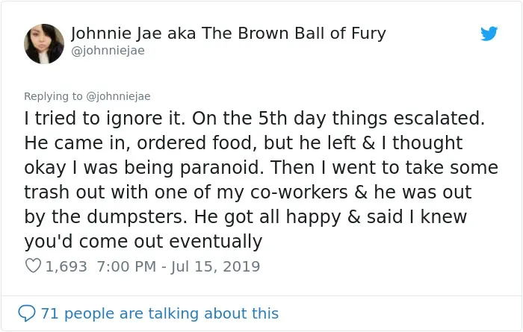The height and width of the screenshot is (332, 523).
Task: Click the text 'He came in, ordered food'
Action: coord(140,142)
